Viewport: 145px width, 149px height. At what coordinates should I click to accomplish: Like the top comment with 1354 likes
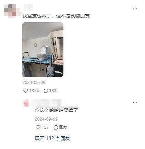(x=26, y=91)
